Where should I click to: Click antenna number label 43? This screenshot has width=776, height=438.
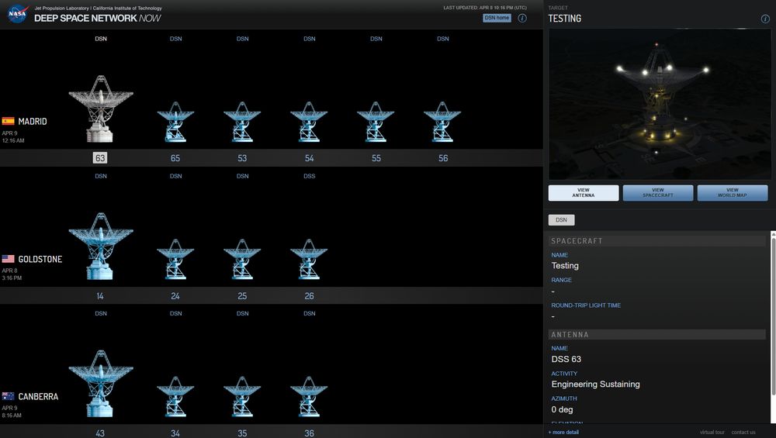[100, 433]
